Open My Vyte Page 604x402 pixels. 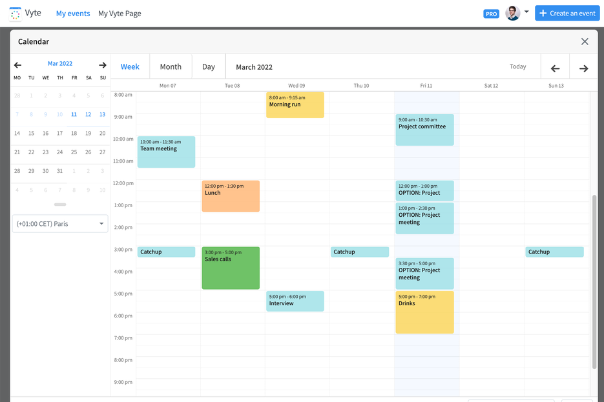(x=120, y=13)
